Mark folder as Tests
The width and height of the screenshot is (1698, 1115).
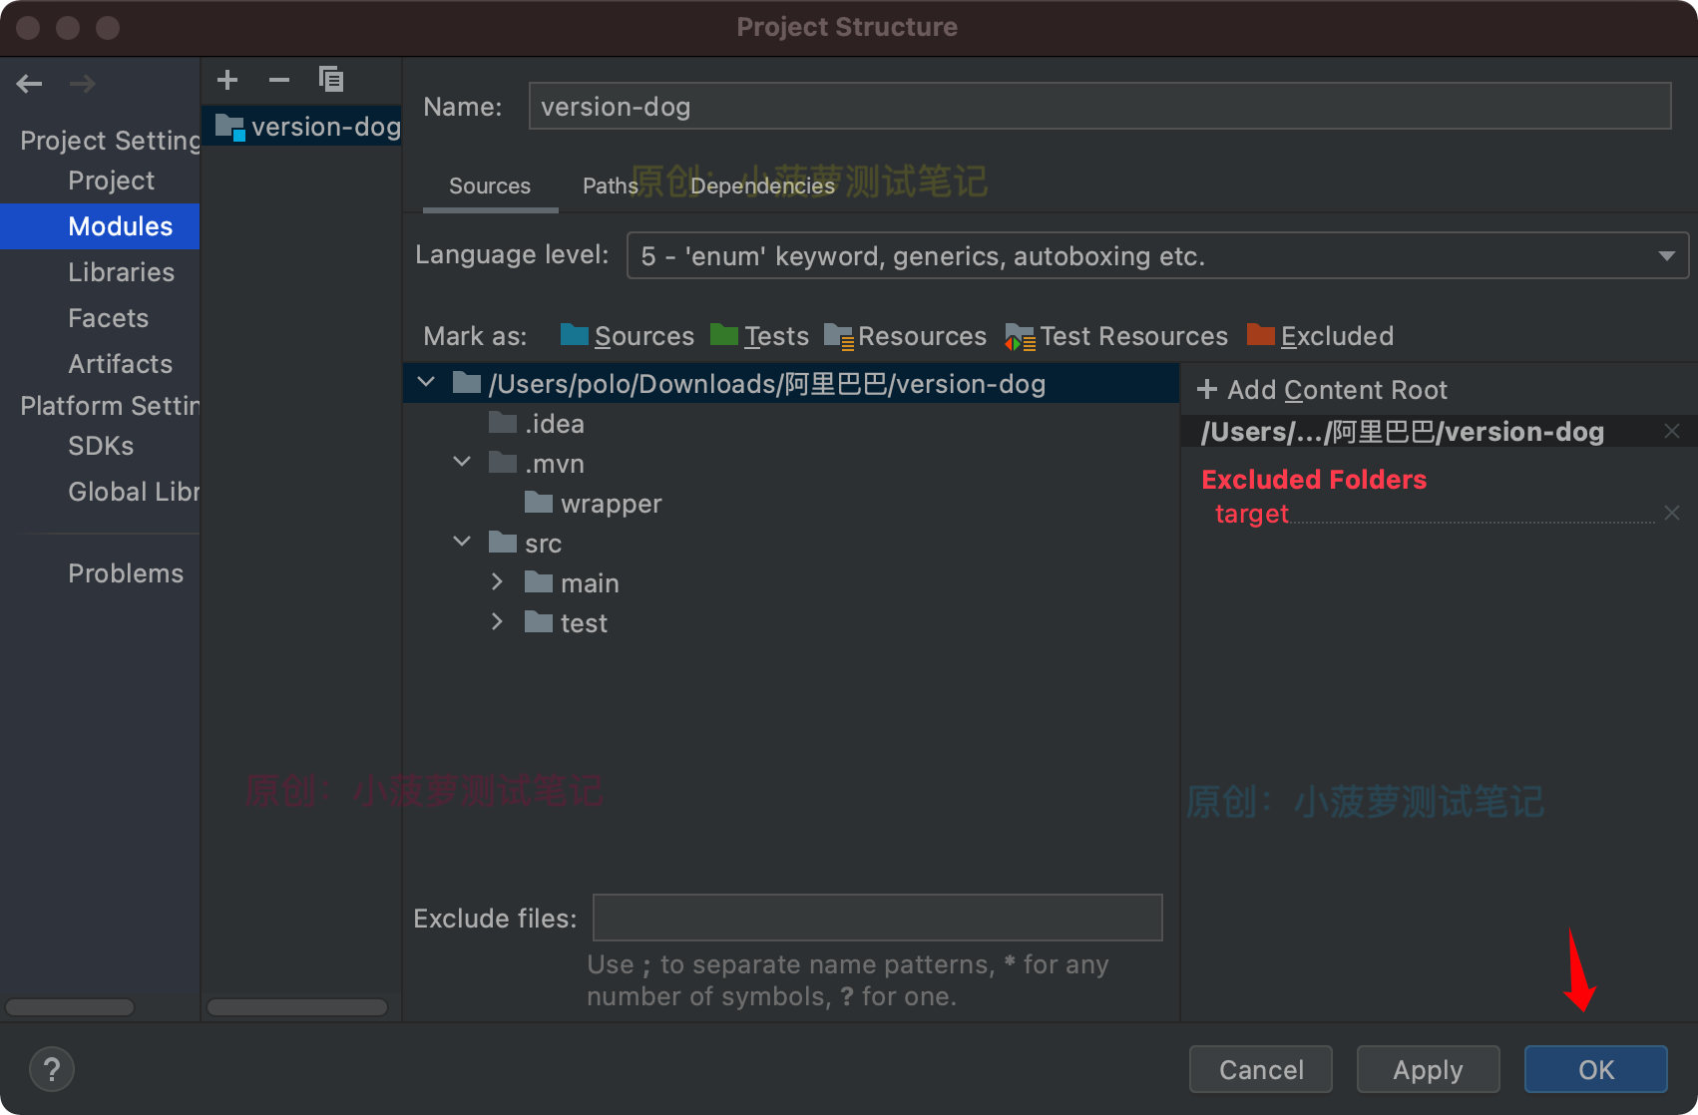coord(759,336)
